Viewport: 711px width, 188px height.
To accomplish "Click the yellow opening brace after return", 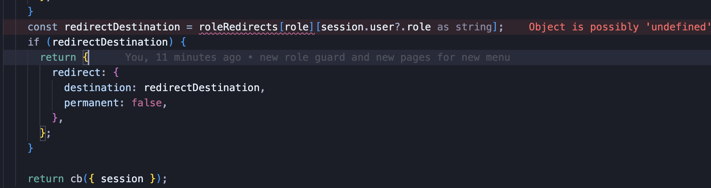I will point(86,57).
